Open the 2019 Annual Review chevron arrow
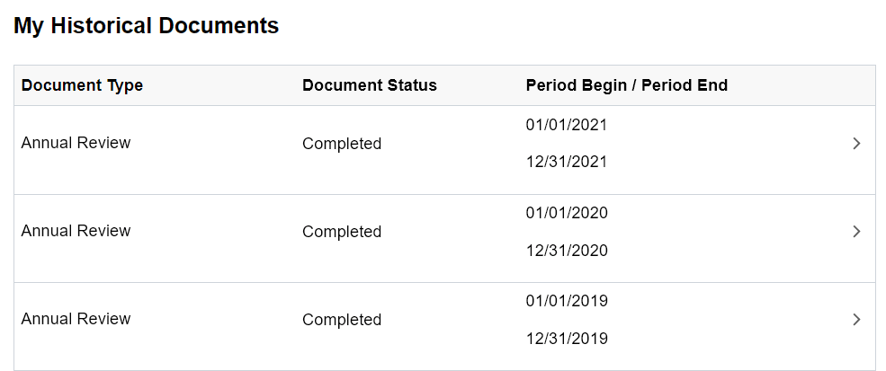 [856, 320]
